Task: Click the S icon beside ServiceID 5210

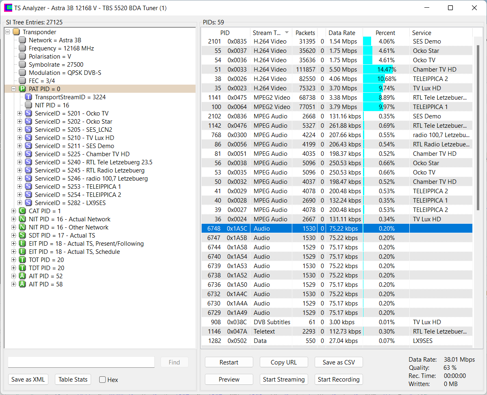Action: point(28,138)
